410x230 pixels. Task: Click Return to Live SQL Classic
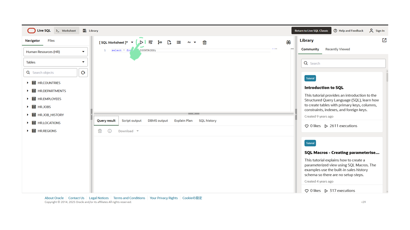pos(311,31)
